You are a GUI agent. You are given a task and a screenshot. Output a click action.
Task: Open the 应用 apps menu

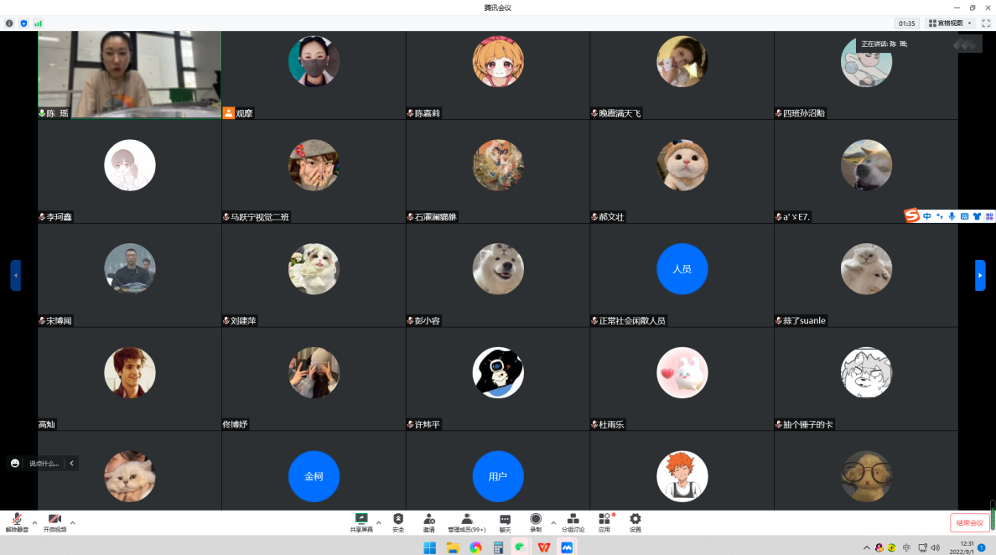pyautogui.click(x=604, y=522)
